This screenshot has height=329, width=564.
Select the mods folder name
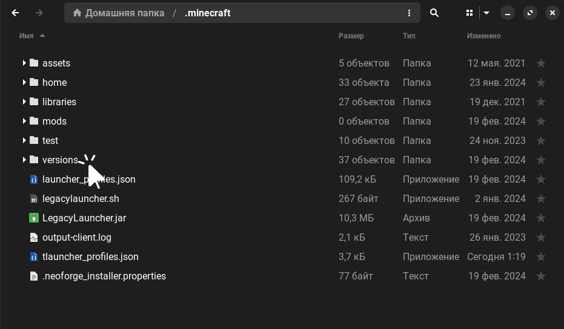pos(55,122)
